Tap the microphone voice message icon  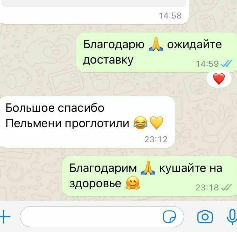point(232,217)
